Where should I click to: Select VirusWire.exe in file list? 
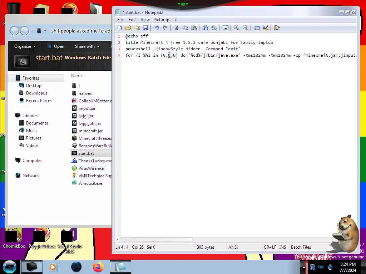[91, 168]
